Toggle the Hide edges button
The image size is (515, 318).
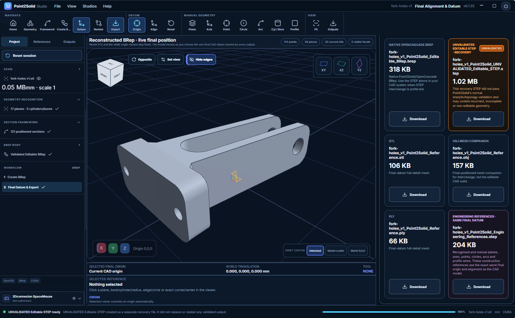pyautogui.click(x=201, y=59)
